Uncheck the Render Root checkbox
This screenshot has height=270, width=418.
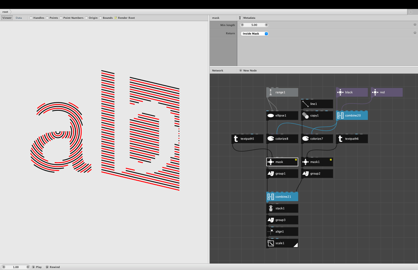click(x=116, y=18)
